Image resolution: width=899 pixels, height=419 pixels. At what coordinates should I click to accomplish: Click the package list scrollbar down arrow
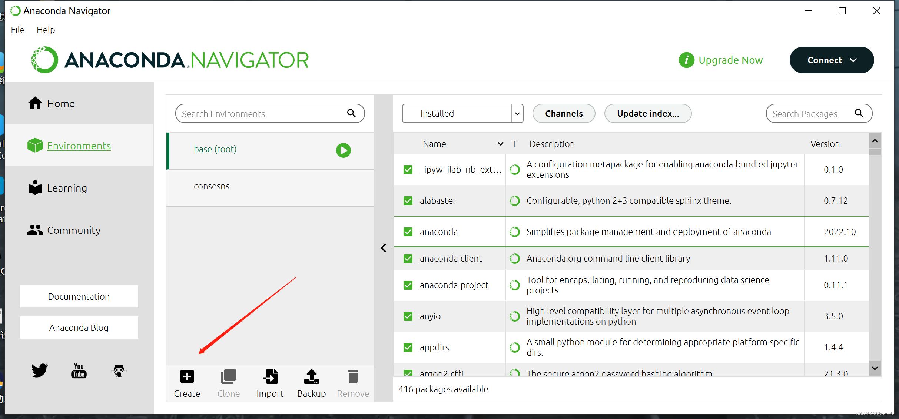[x=875, y=368]
